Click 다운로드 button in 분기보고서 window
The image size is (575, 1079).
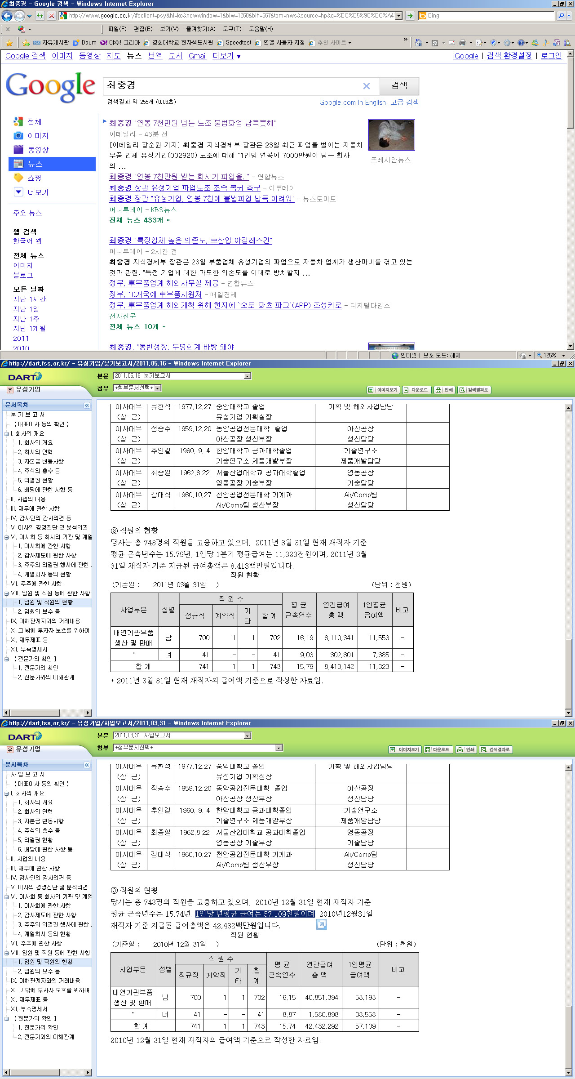pos(416,390)
